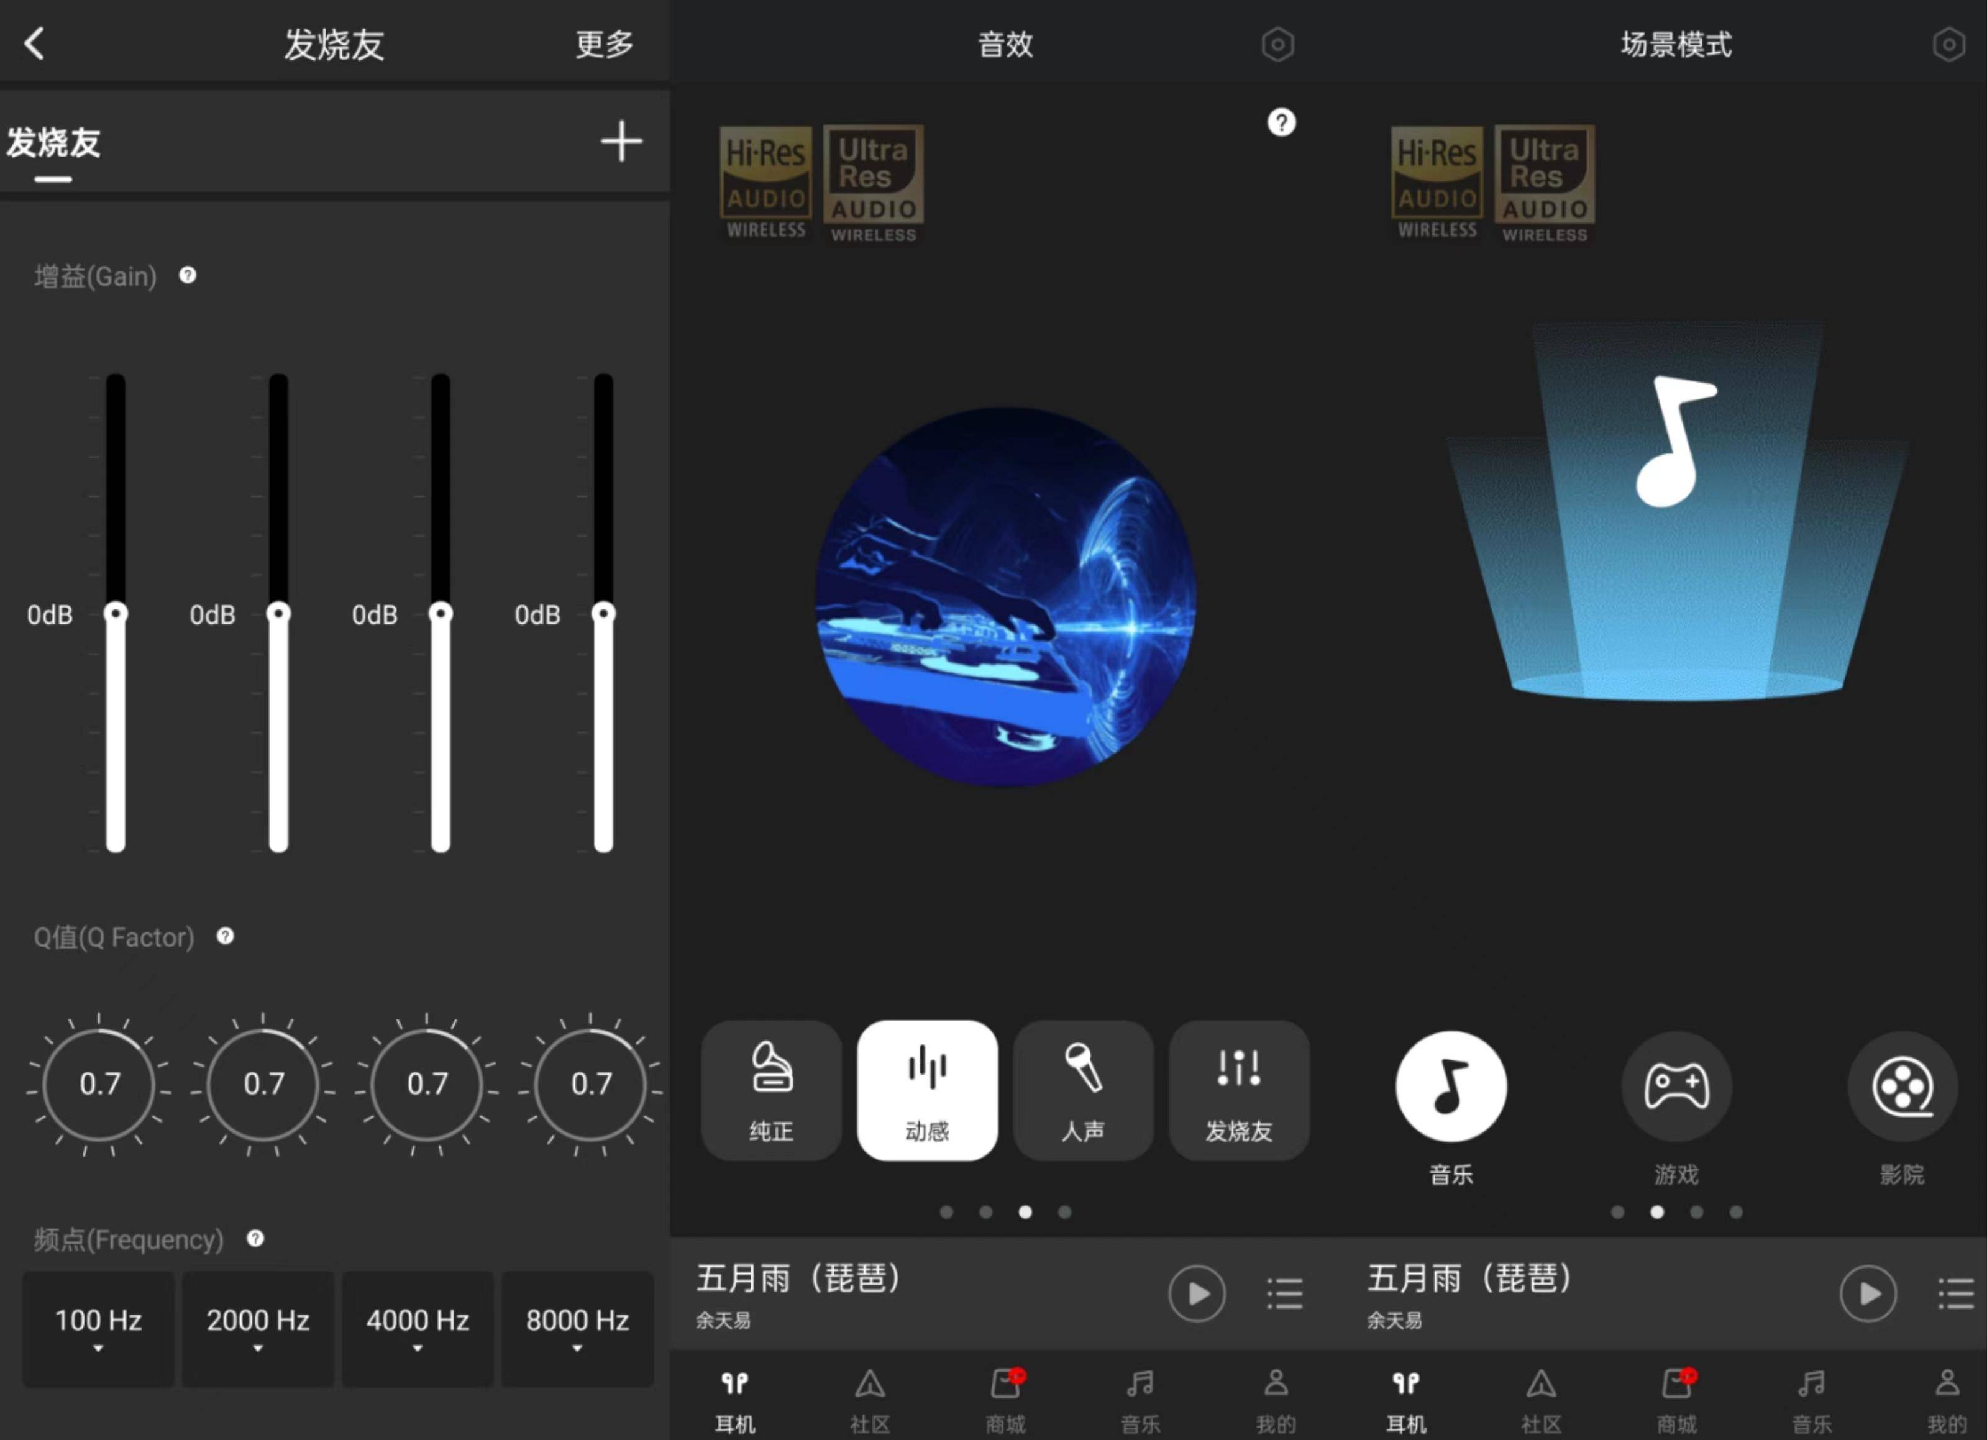The width and height of the screenshot is (1987, 1440).
Task: Tap the question mark above the album art
Action: (1281, 122)
